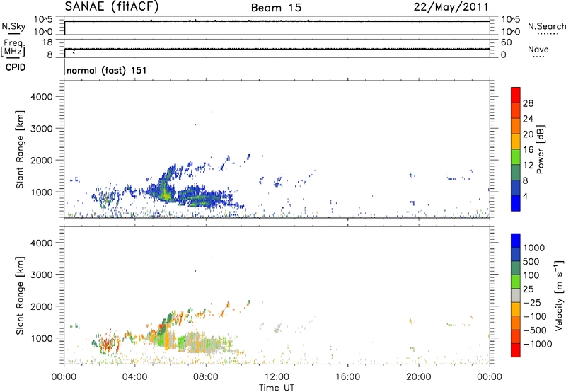Click the Time UT axis title
Screen dimensions: 566x392
[277, 388]
